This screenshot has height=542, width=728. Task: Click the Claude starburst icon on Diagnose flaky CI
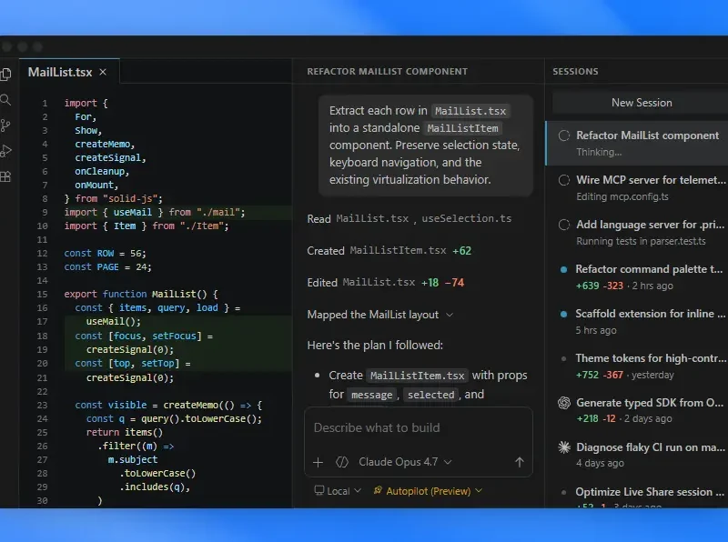(x=563, y=447)
